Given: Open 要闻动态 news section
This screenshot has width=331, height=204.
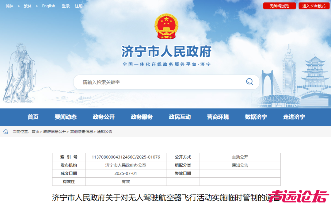Looking at the screenshot, I should (65, 117).
